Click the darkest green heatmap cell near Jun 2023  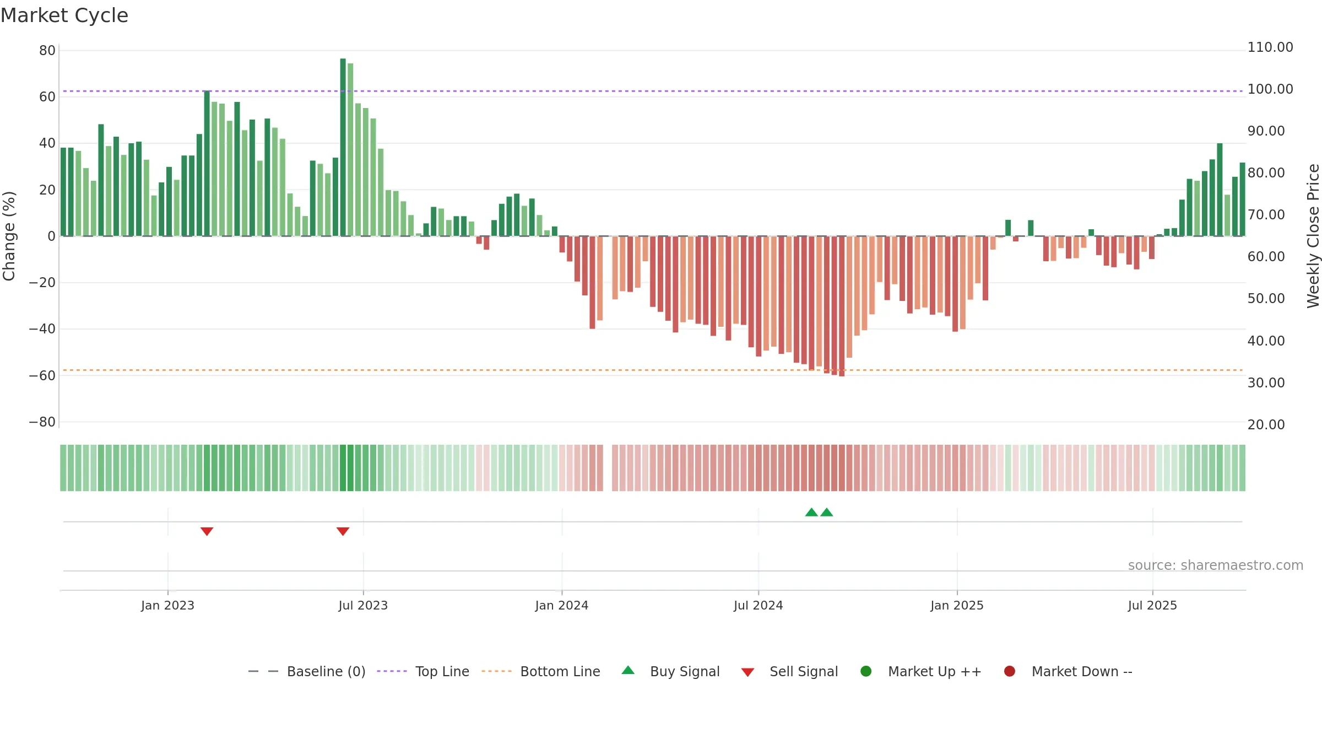pyautogui.click(x=343, y=467)
